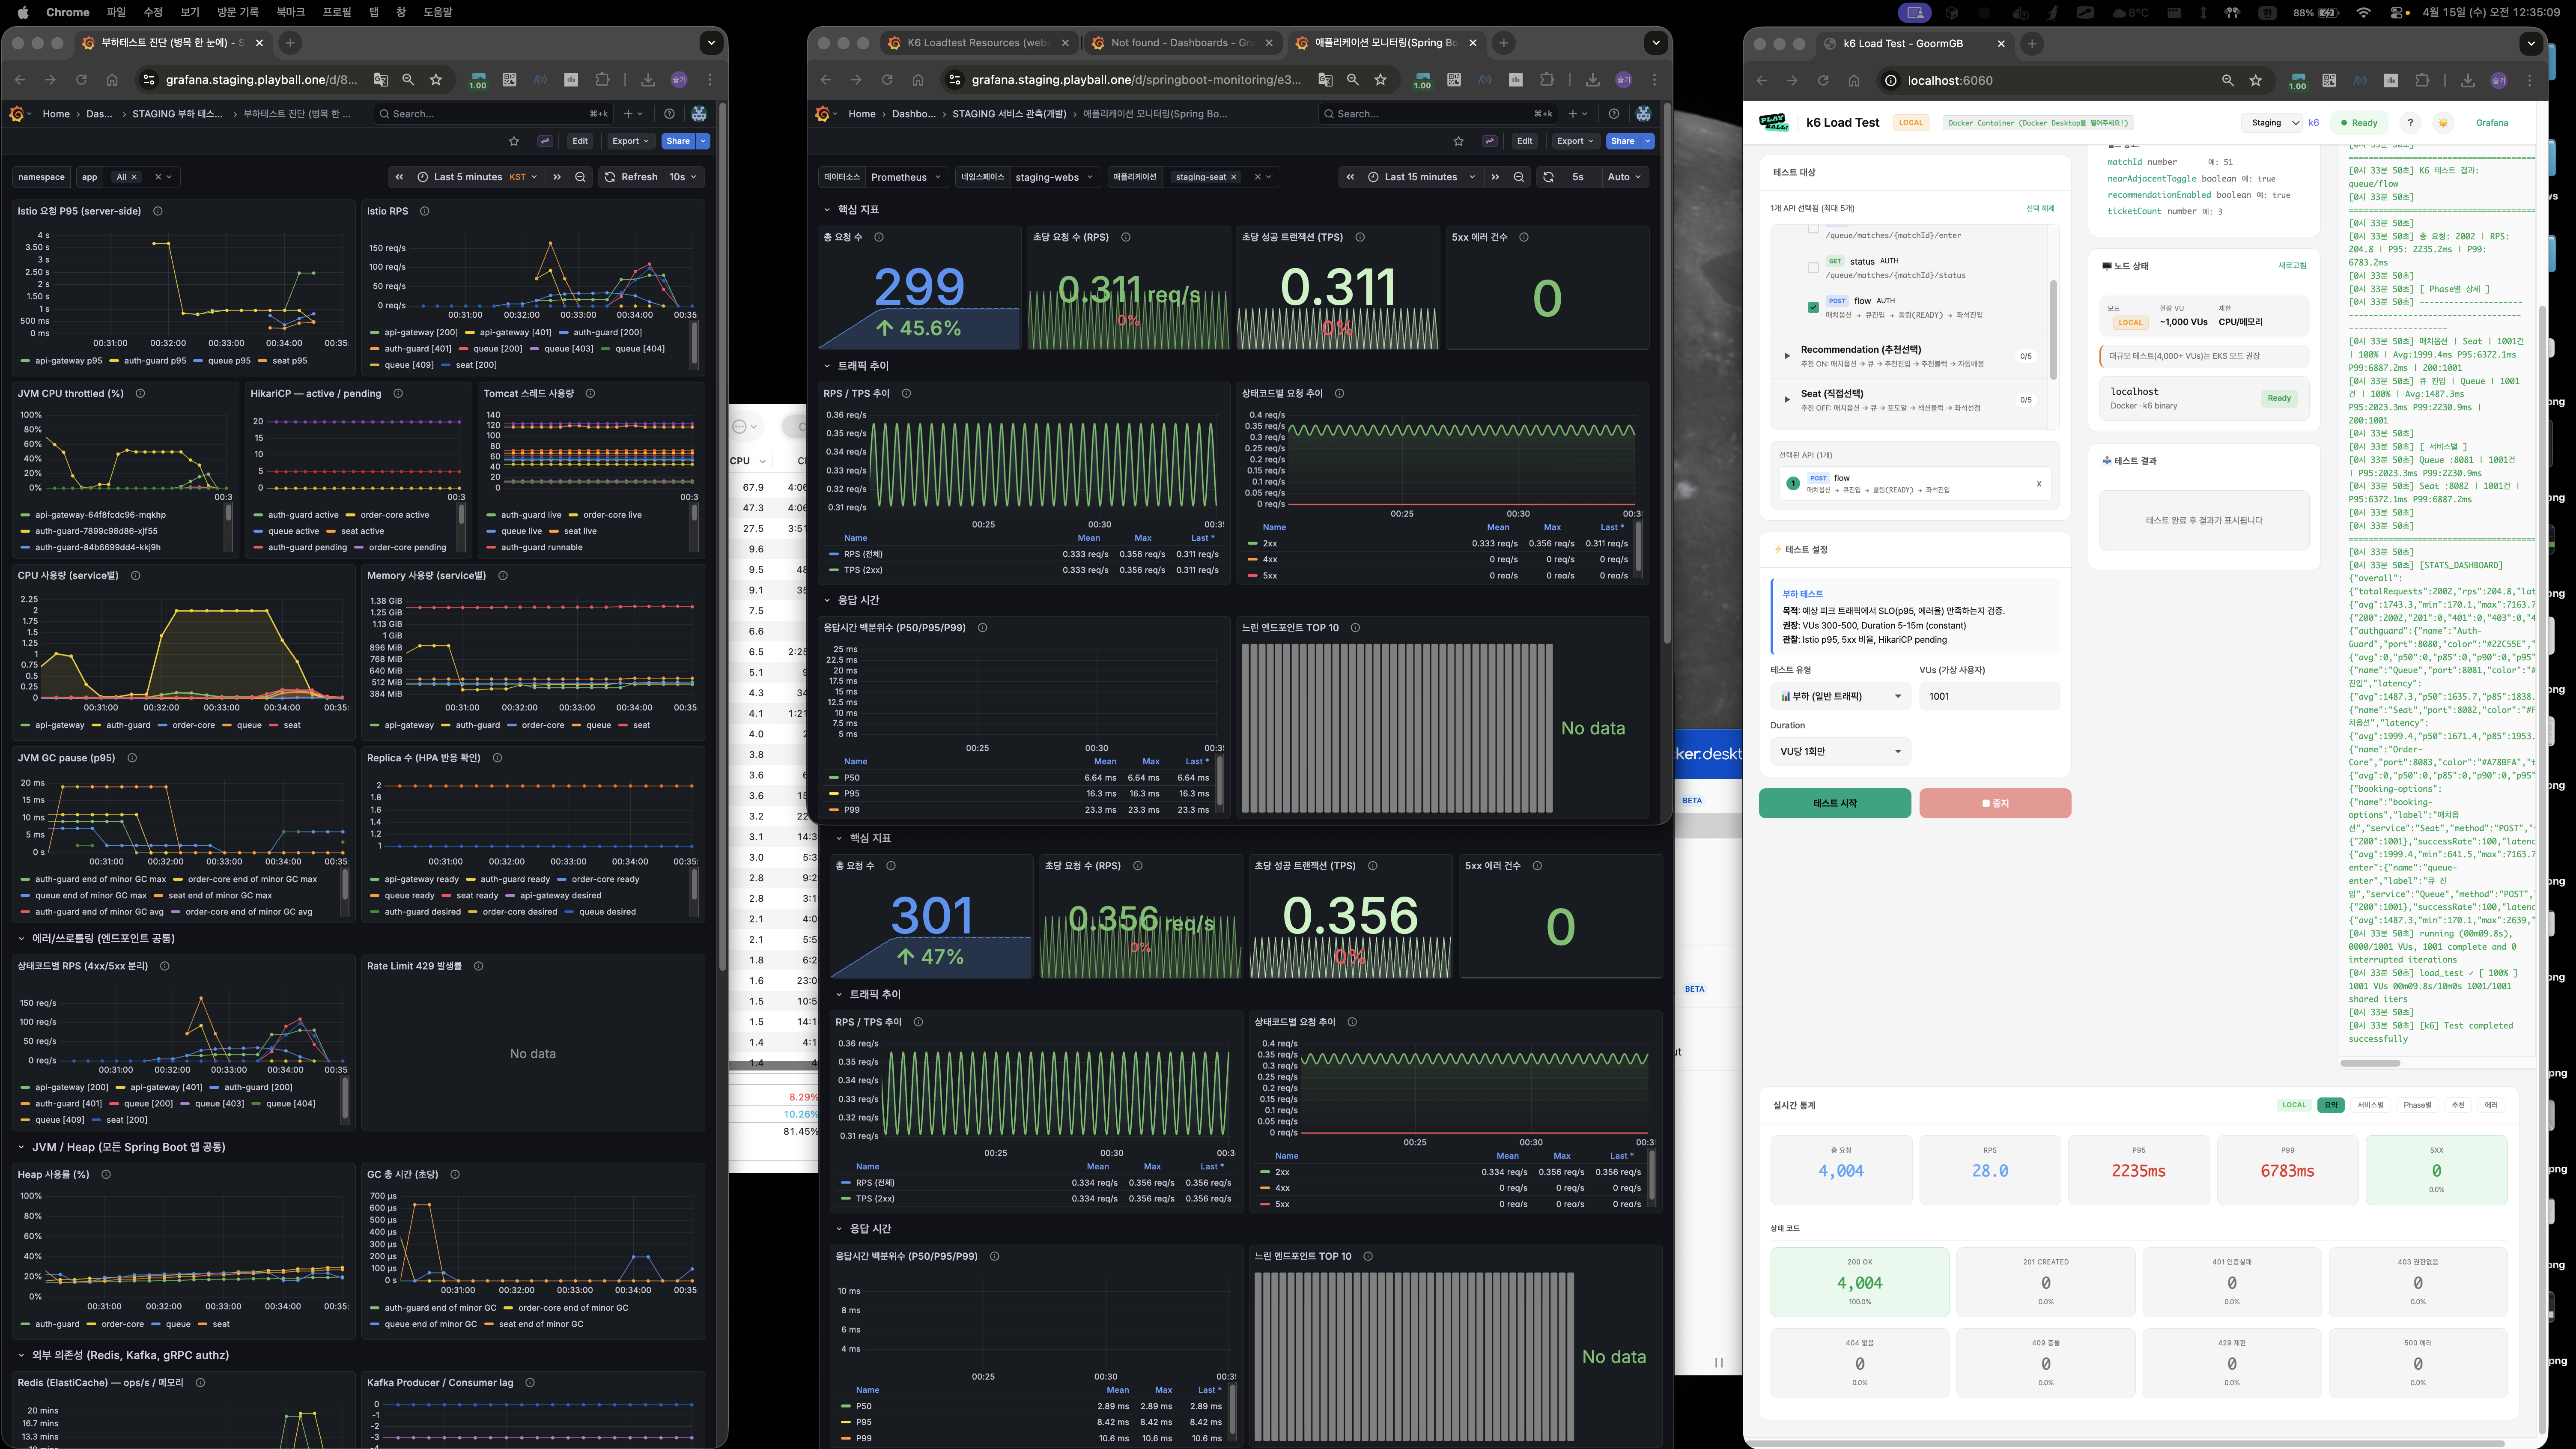Click the VUs input field showing 1001
Screen dimensions: 2576x1449
click(x=1988, y=696)
